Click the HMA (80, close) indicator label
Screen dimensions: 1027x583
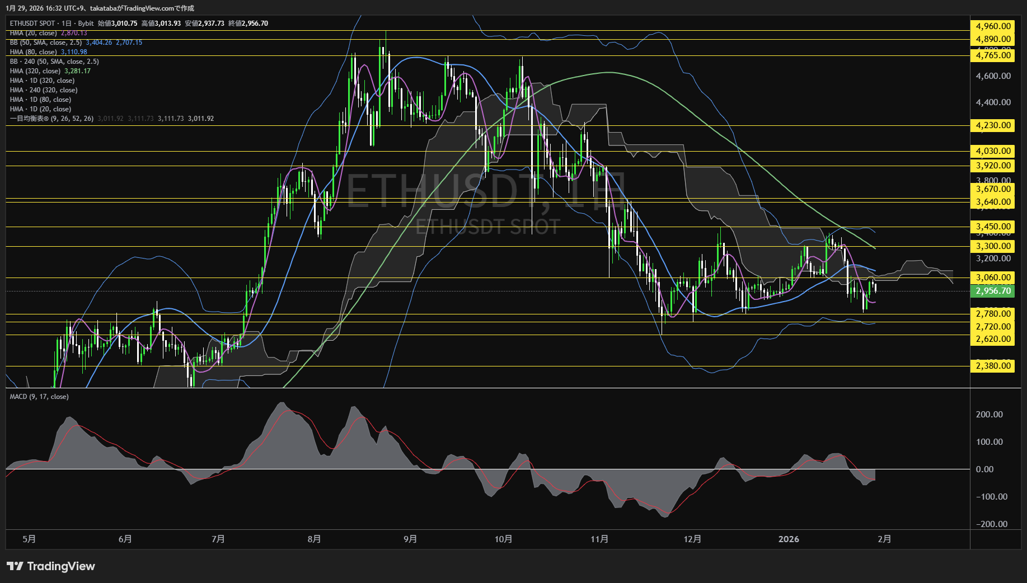coord(34,52)
